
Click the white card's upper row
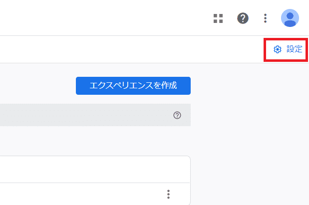[x=95, y=170]
